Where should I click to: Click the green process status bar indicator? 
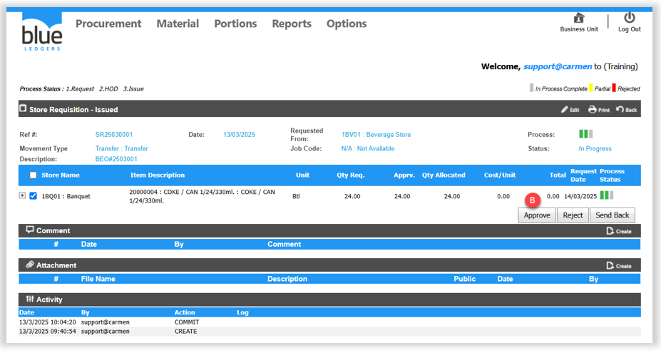click(x=585, y=134)
